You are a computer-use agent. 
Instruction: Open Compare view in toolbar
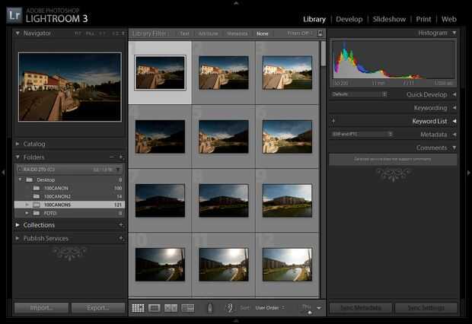171,308
